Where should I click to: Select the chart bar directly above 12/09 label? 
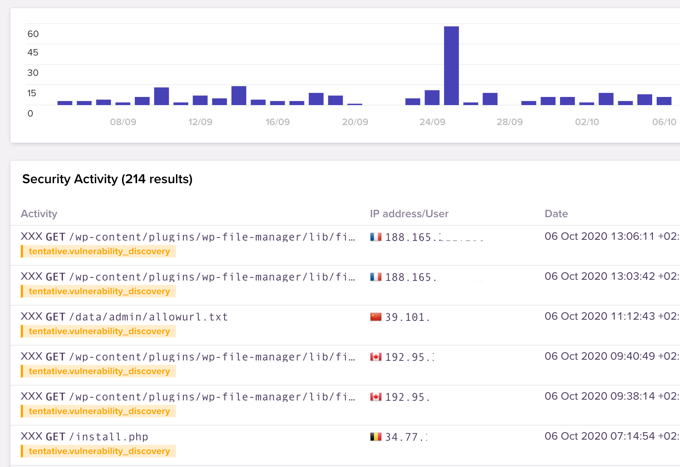pos(200,100)
